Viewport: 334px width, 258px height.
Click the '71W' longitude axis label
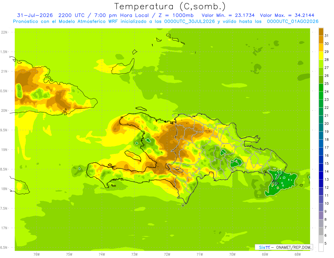(x=200, y=254)
